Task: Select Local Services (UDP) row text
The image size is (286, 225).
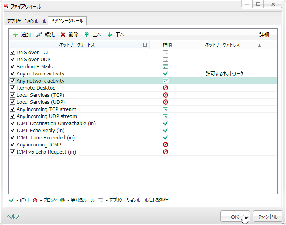Action: click(x=41, y=102)
